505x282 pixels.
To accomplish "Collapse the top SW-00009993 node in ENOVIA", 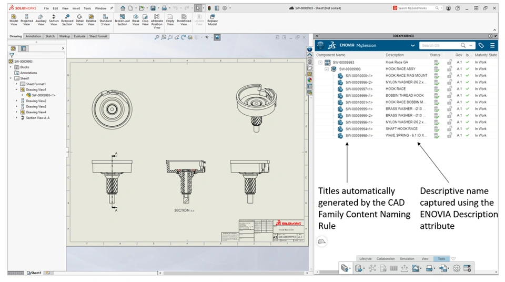I will tap(320, 63).
